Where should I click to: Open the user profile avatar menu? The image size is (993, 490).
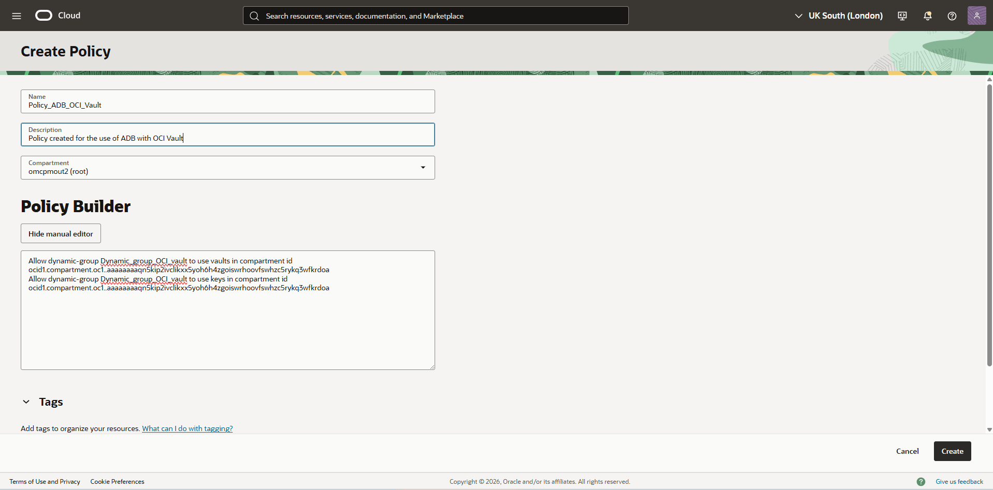point(977,16)
